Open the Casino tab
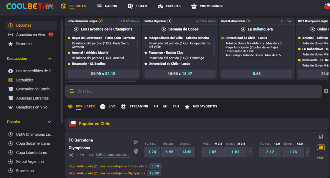Image resolution: width=330 pixels, height=178 pixels. (107, 6)
